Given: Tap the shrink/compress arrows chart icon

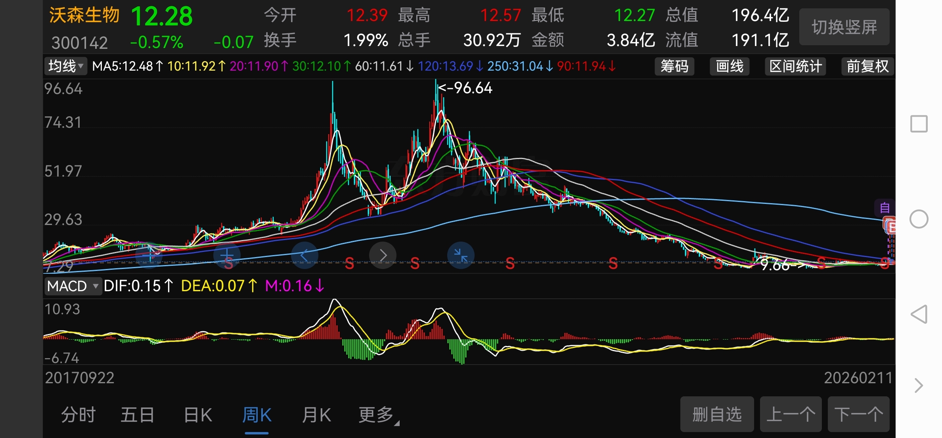Looking at the screenshot, I should pyautogui.click(x=461, y=255).
